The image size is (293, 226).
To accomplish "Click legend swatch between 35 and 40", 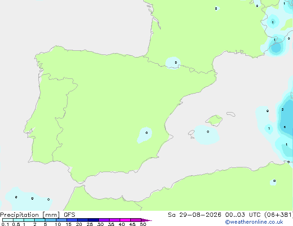I will pos(115,220).
